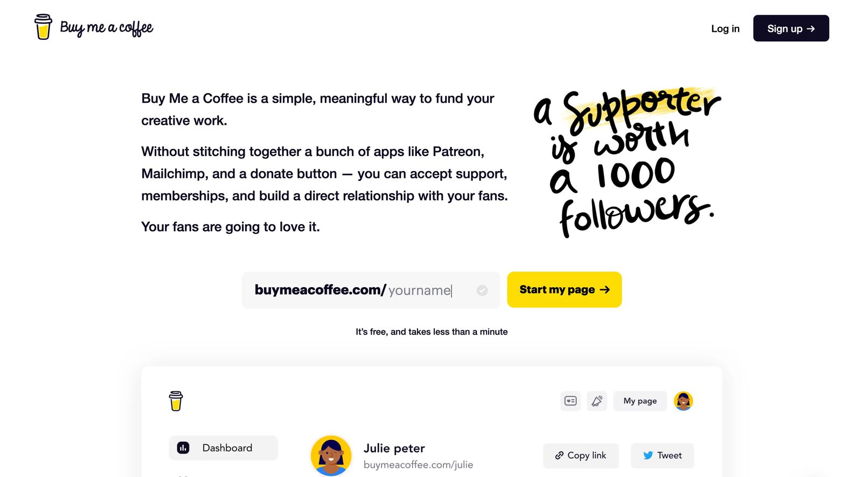Click the Log in link
This screenshot has height=477, width=862.
725,29
